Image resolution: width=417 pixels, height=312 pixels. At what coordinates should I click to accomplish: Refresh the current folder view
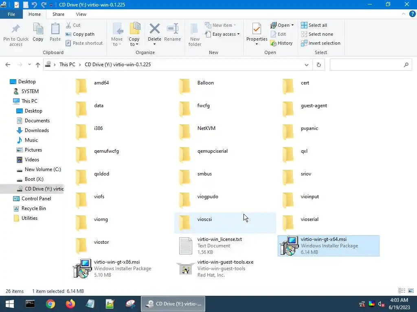click(318, 65)
